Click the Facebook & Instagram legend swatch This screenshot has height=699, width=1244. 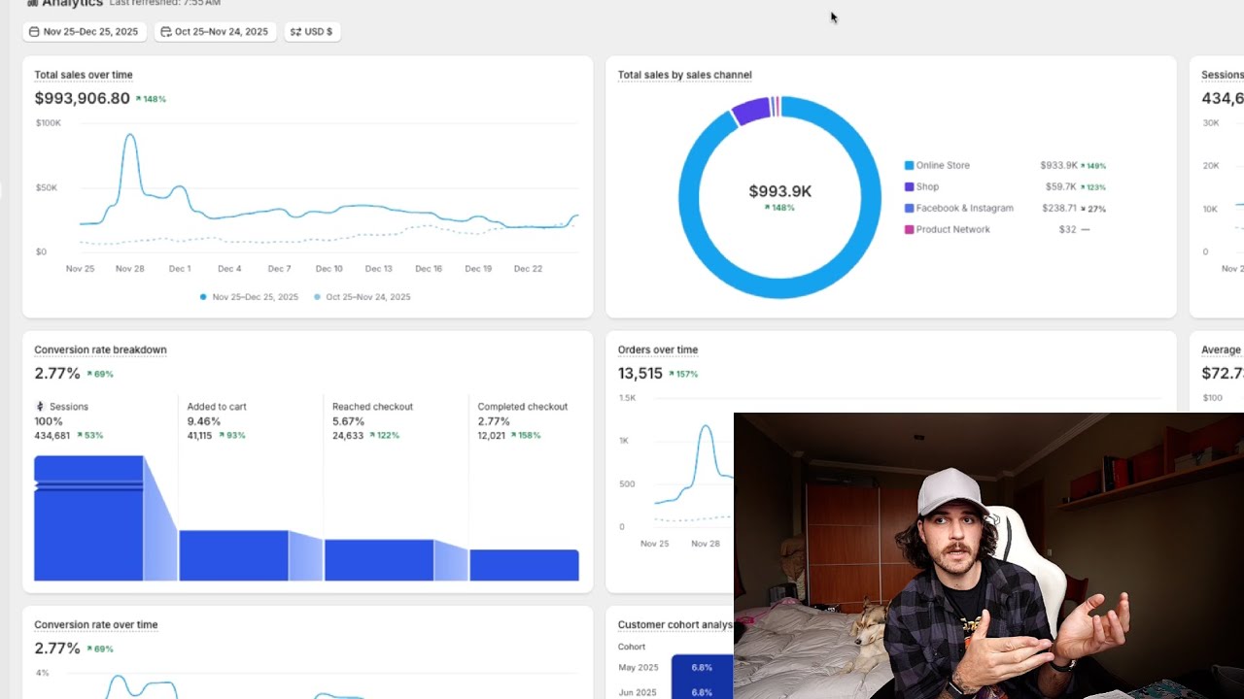click(909, 209)
